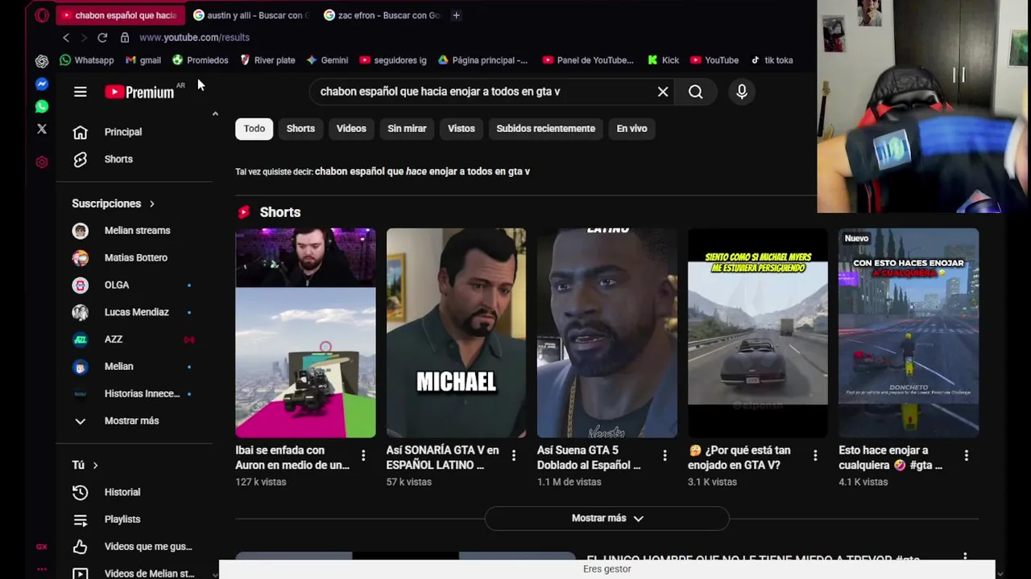This screenshot has height=579, width=1031.
Task: Expand the Tú section arrow
Action: 95,465
